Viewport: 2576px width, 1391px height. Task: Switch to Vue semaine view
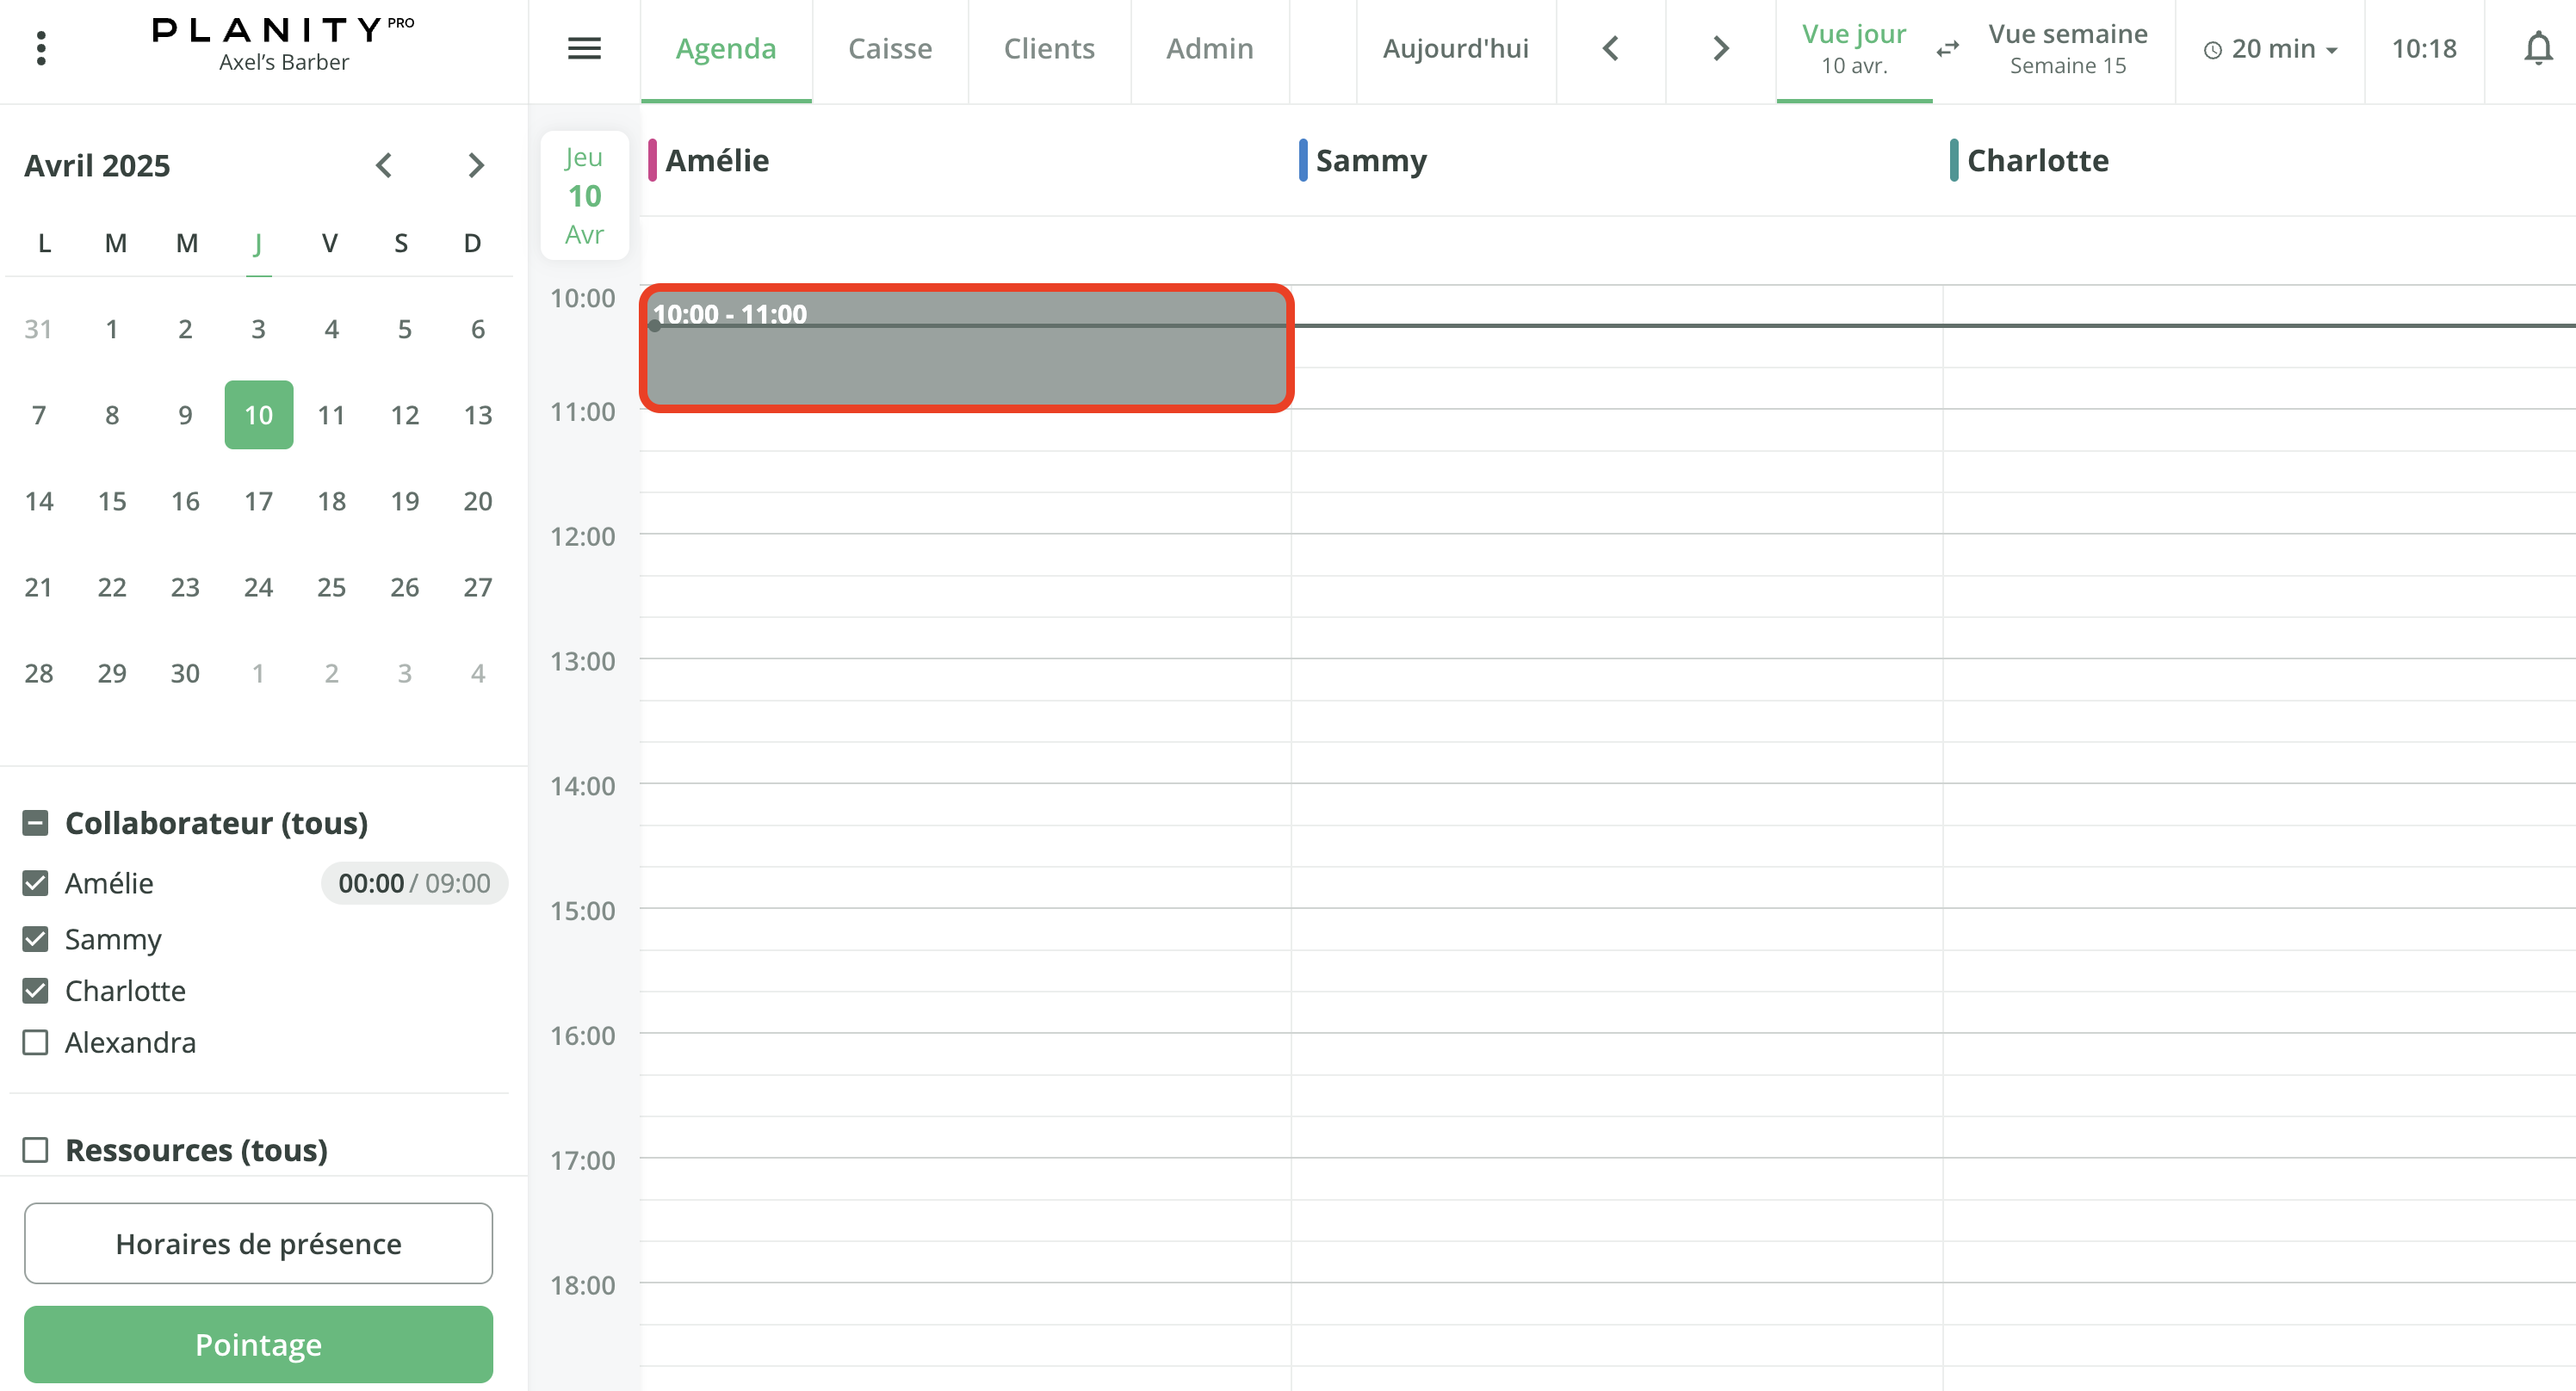pos(2067,48)
